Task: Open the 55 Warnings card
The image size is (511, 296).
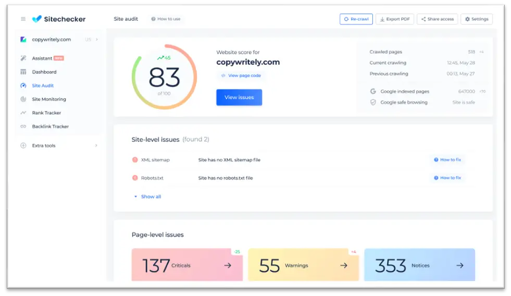Action: click(x=303, y=265)
